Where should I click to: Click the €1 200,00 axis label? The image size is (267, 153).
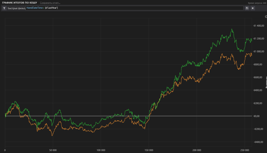coord(259,38)
